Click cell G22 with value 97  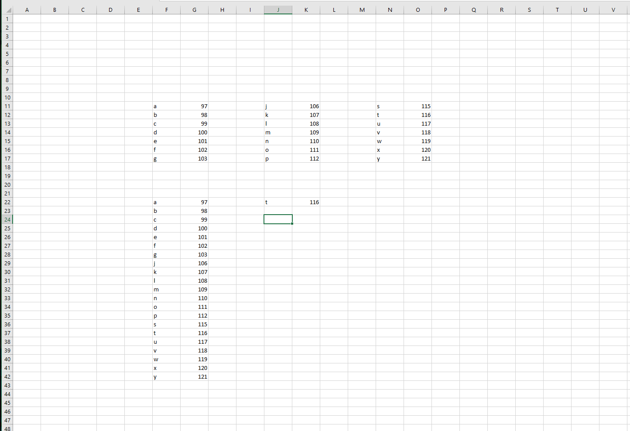195,202
